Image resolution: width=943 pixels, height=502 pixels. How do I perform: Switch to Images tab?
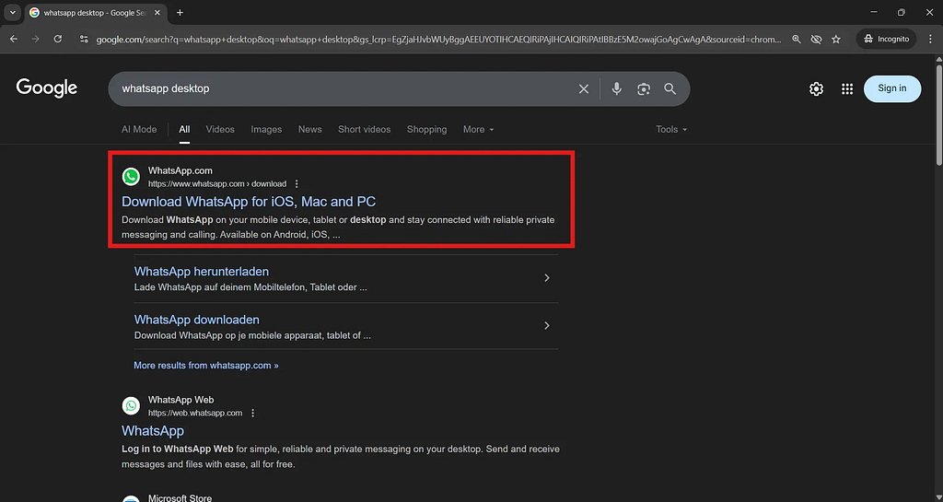pyautogui.click(x=266, y=129)
